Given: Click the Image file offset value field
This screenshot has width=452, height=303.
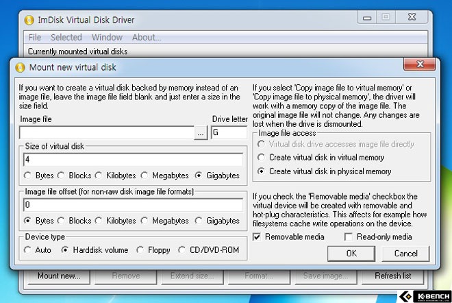Looking at the screenshot, I should (x=133, y=205).
